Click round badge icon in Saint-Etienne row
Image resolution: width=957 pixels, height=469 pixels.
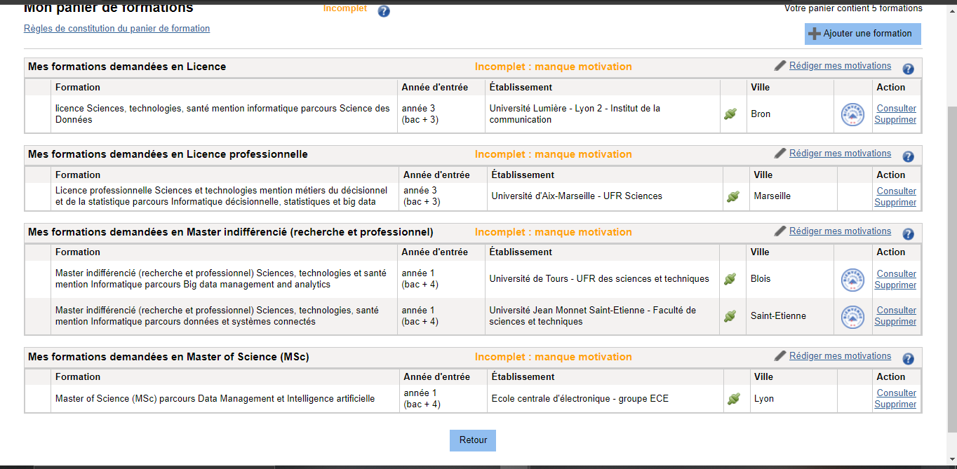click(852, 316)
